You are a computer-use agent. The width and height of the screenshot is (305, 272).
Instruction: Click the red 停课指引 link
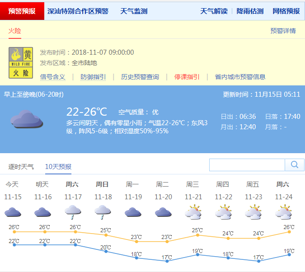point(187,77)
